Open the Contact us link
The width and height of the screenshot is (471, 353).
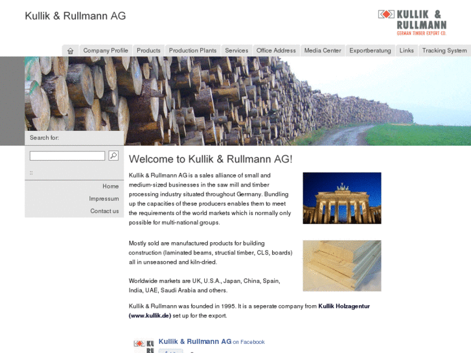point(104,211)
